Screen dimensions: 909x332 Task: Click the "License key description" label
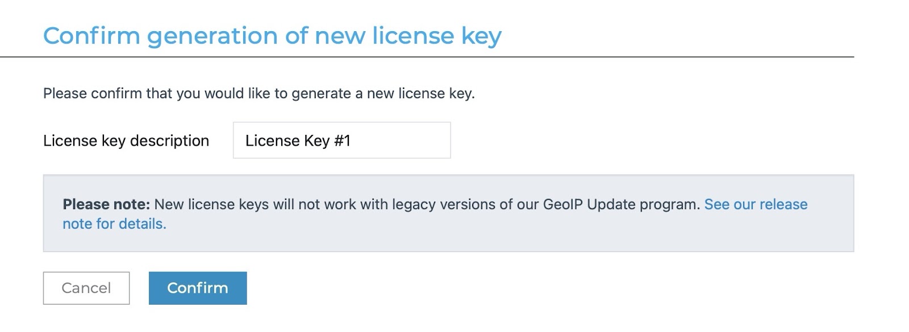[126, 141]
